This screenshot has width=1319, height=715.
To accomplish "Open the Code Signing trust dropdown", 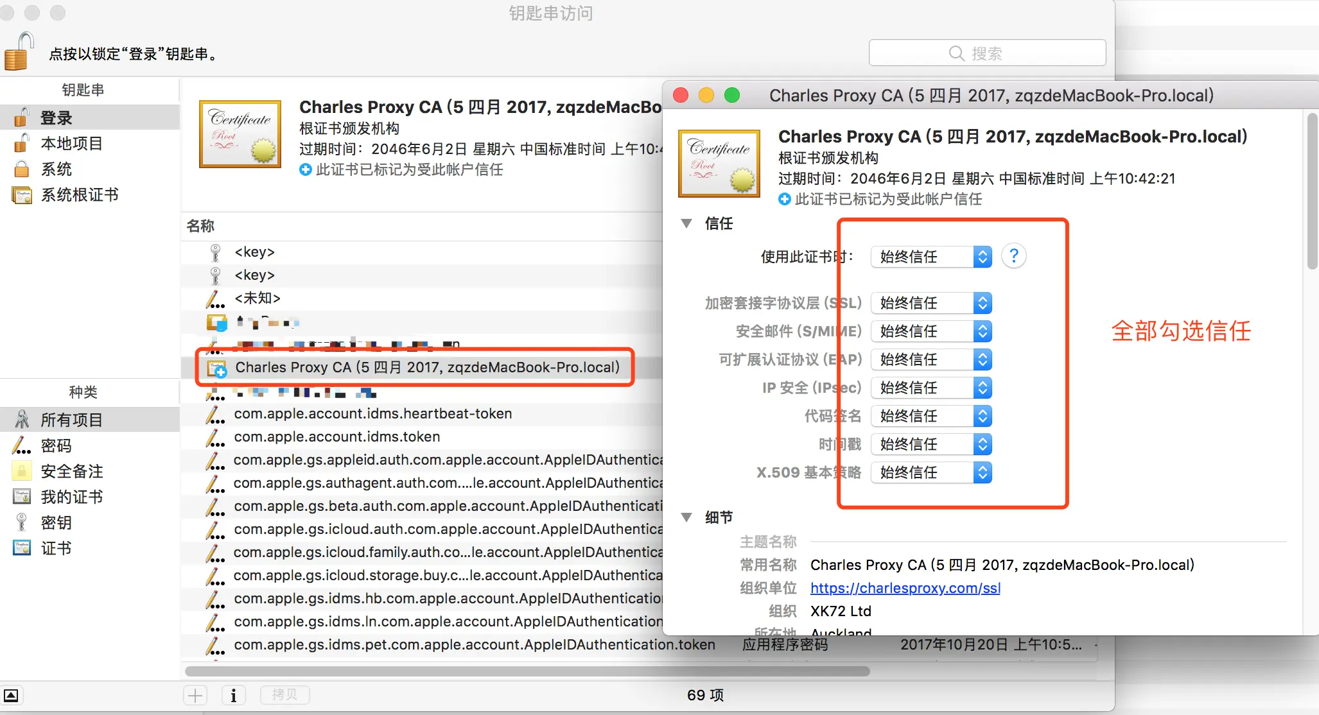I will (x=931, y=416).
